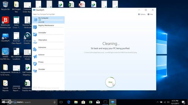Select the Brickman Class Report file icon
Viewport: 188px width, 105px height.
[16, 38]
